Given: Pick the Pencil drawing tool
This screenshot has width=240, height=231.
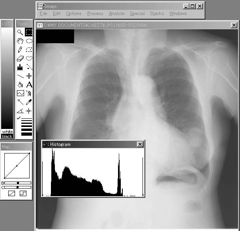Looking at the screenshot, I should coord(20,50).
